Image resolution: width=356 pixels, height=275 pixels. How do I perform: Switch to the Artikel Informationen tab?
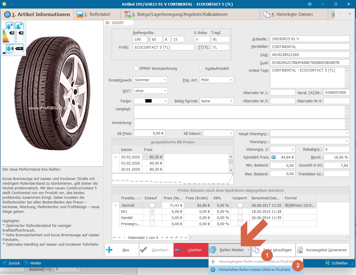(37, 14)
